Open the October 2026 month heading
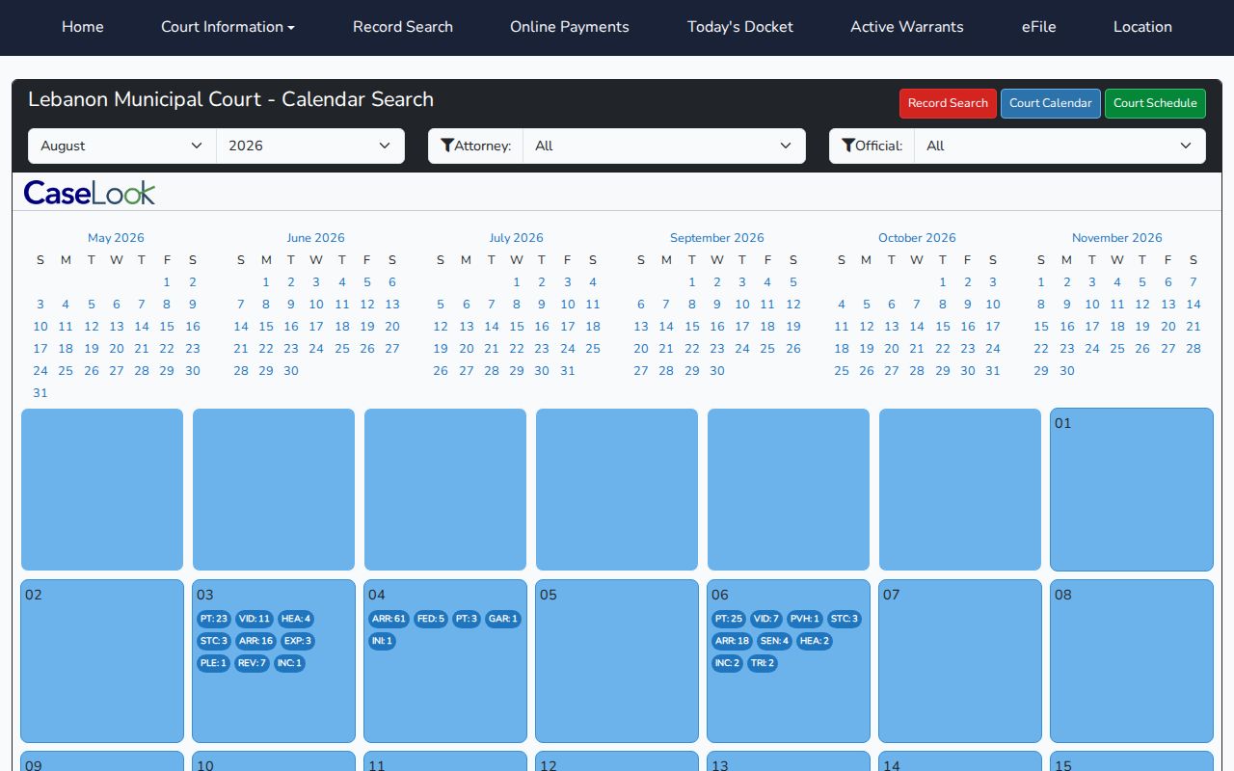1234x771 pixels. (x=917, y=238)
